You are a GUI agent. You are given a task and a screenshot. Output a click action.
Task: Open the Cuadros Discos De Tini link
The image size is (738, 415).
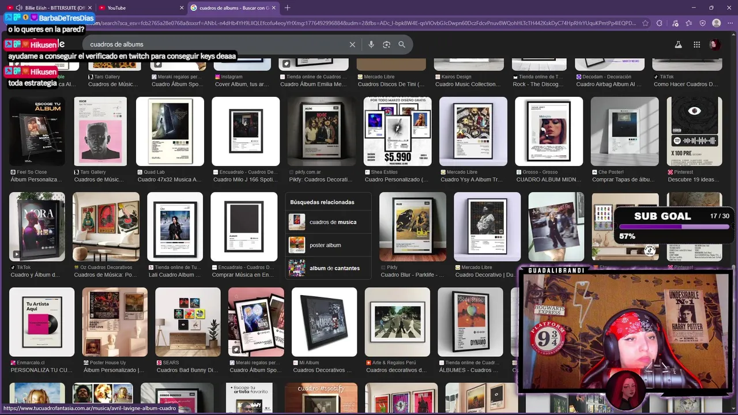pos(391,84)
